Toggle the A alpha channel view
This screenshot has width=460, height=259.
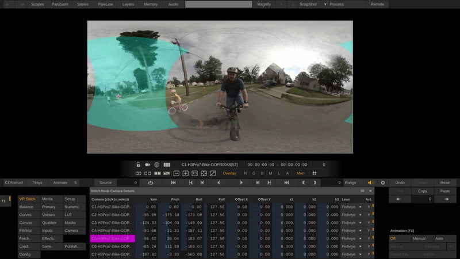click(x=287, y=174)
